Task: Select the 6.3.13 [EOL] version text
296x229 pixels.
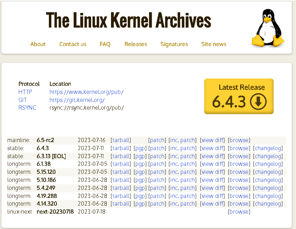Action: (51, 156)
